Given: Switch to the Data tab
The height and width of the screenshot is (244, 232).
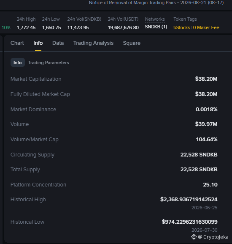Looking at the screenshot, I should point(58,43).
